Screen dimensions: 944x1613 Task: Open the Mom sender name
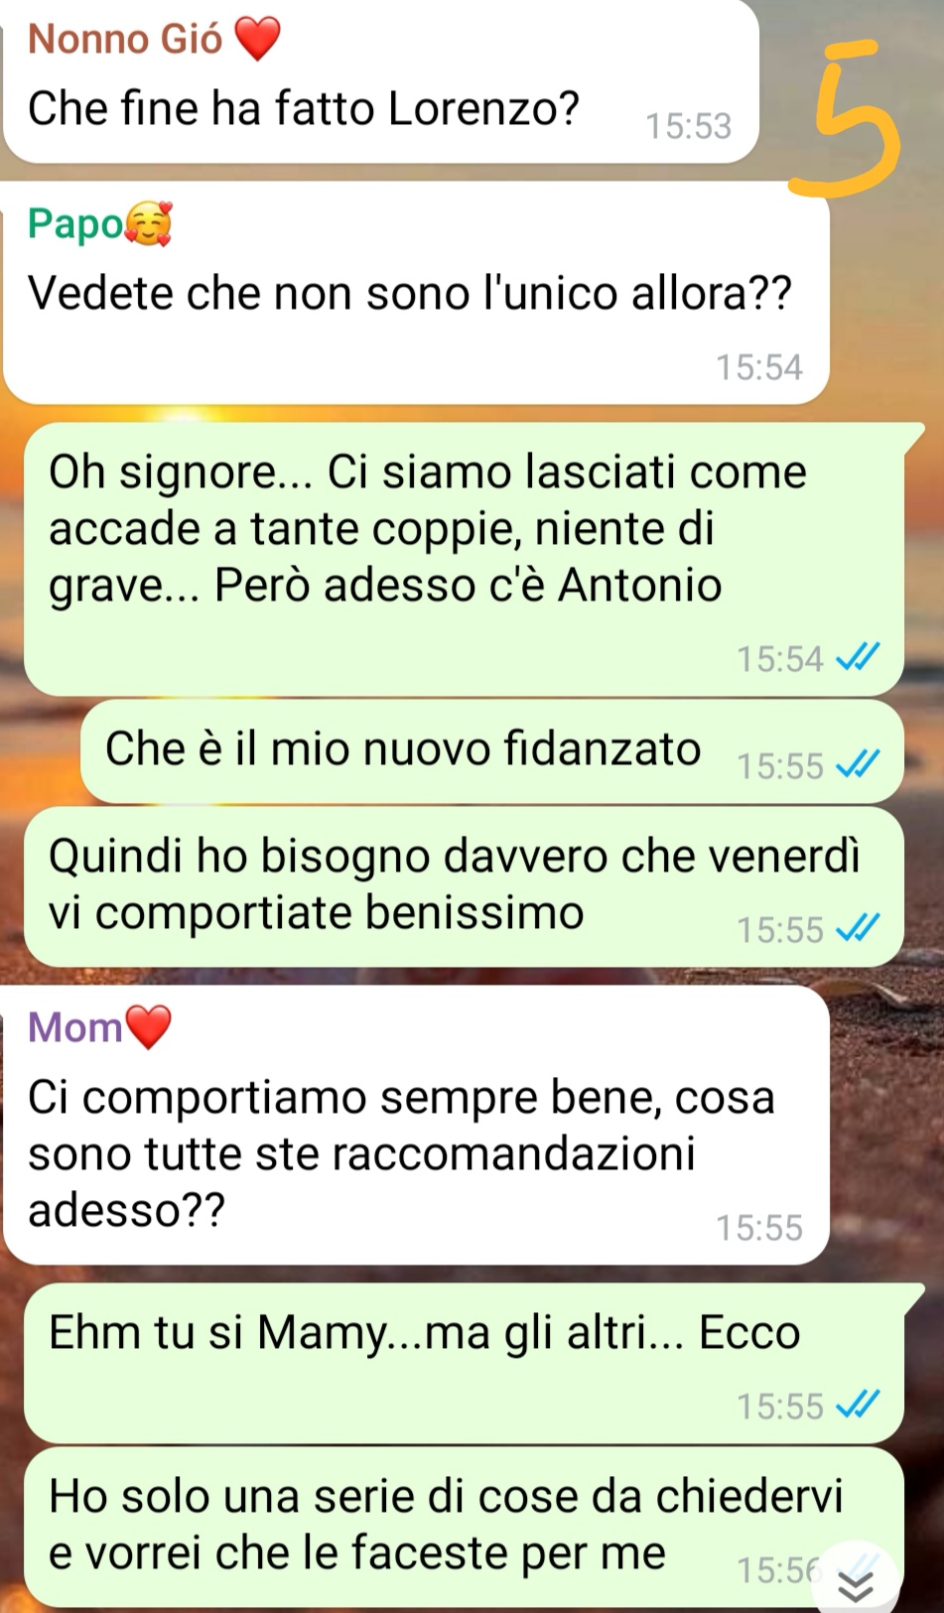click(75, 1027)
